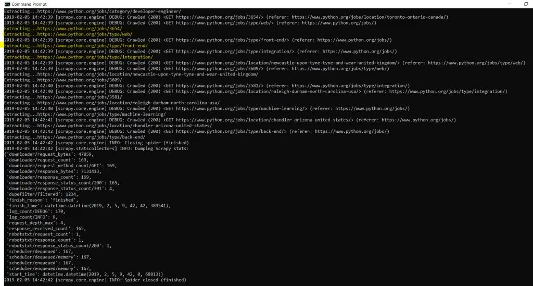This screenshot has height=286, width=533.
Task: Click the 'response_received_count': 165 stat
Action: (46, 229)
